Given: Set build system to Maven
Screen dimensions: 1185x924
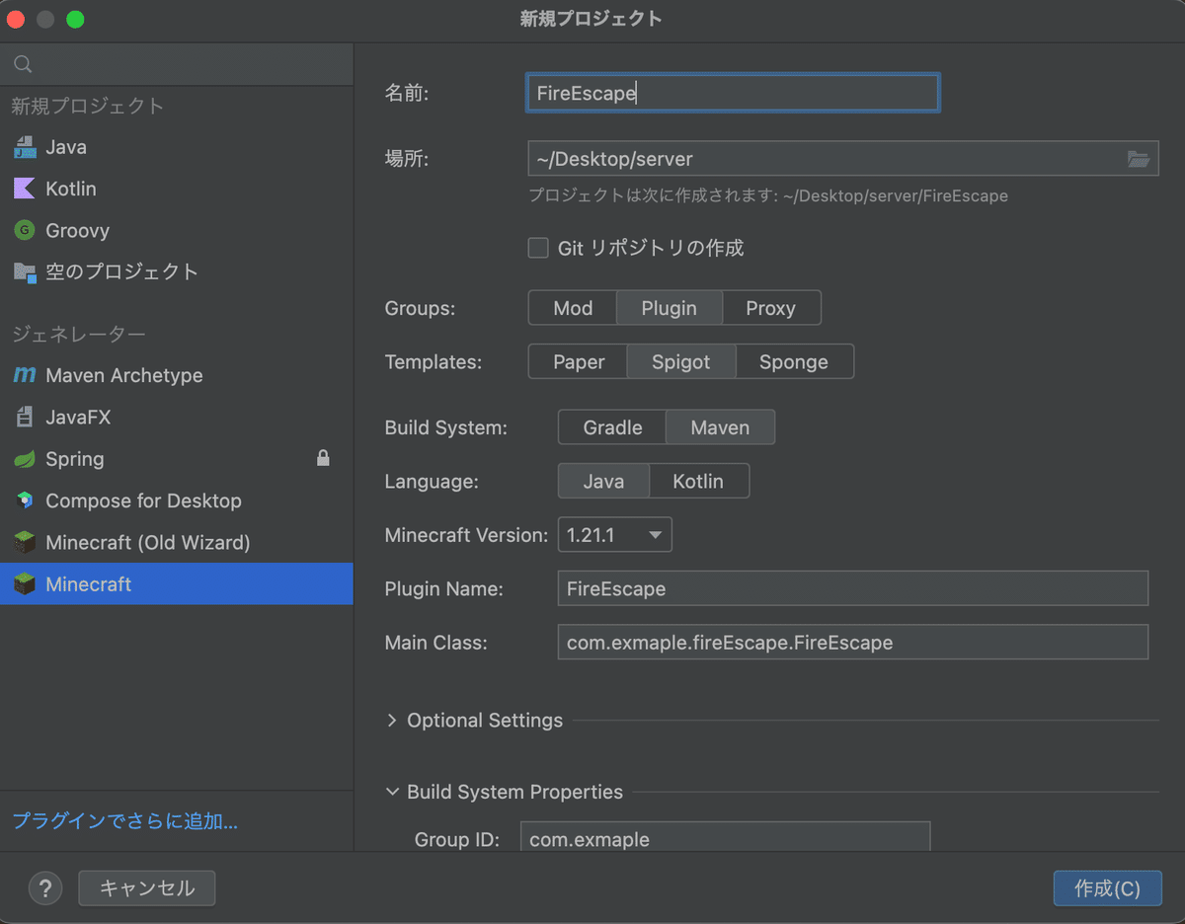Looking at the screenshot, I should coord(720,427).
